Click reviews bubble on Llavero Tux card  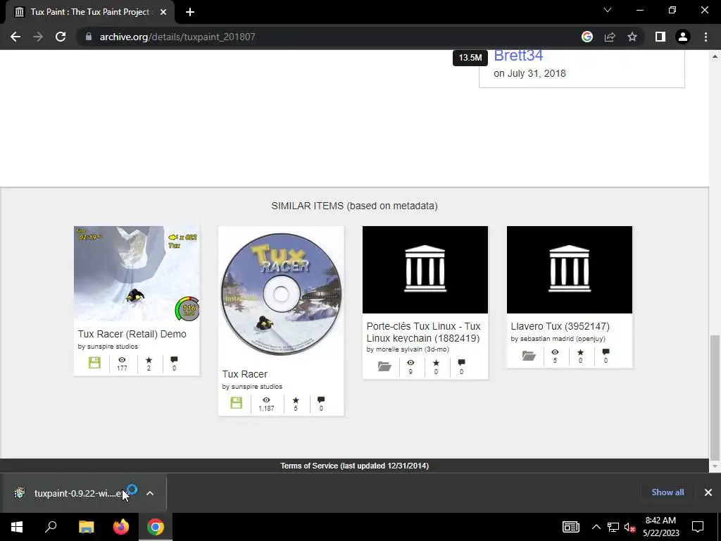pyautogui.click(x=606, y=352)
